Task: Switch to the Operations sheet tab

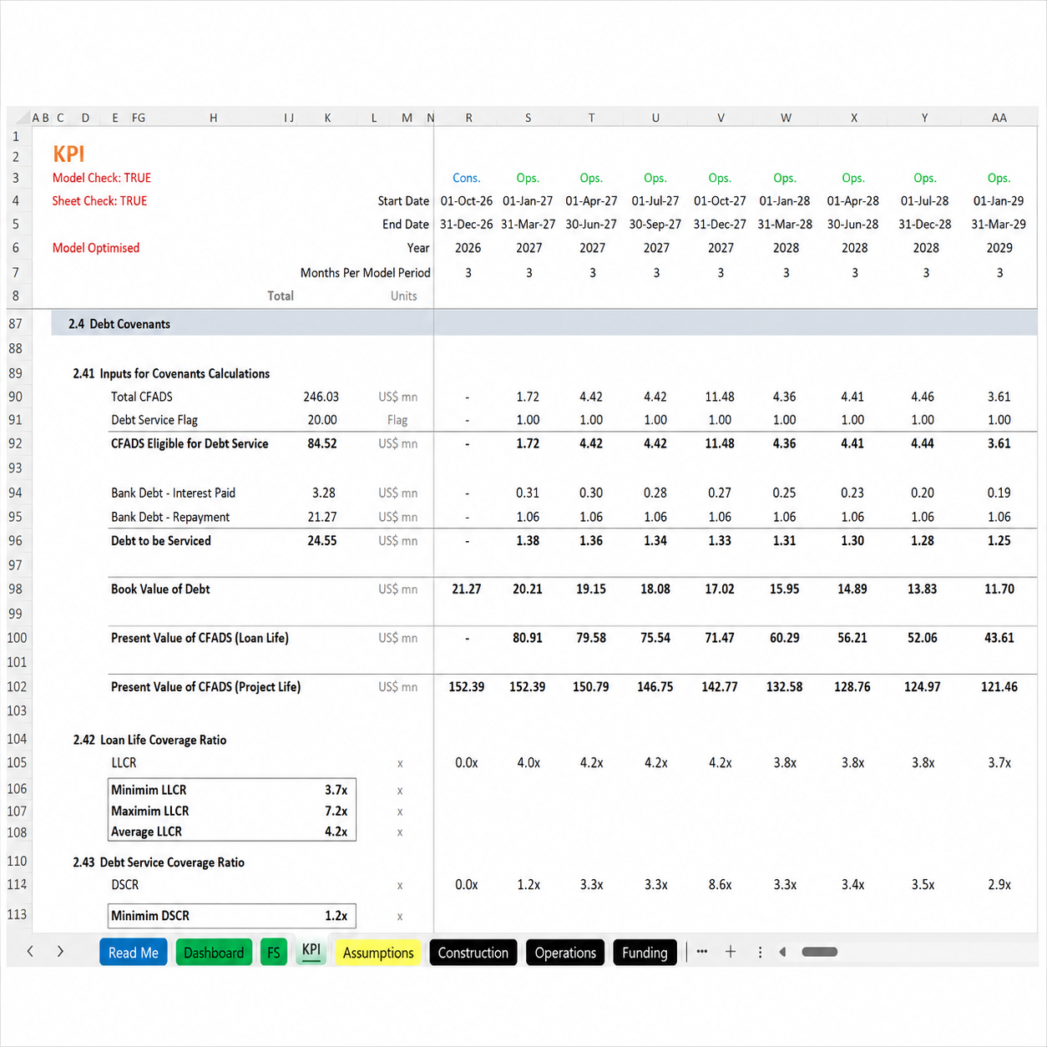Action: [565, 953]
